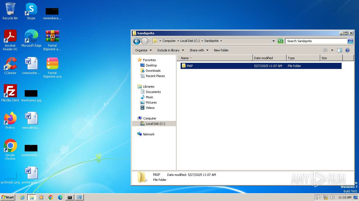Sort by the Type column header
Viewport: 359px width, 201px height.
tap(303, 58)
